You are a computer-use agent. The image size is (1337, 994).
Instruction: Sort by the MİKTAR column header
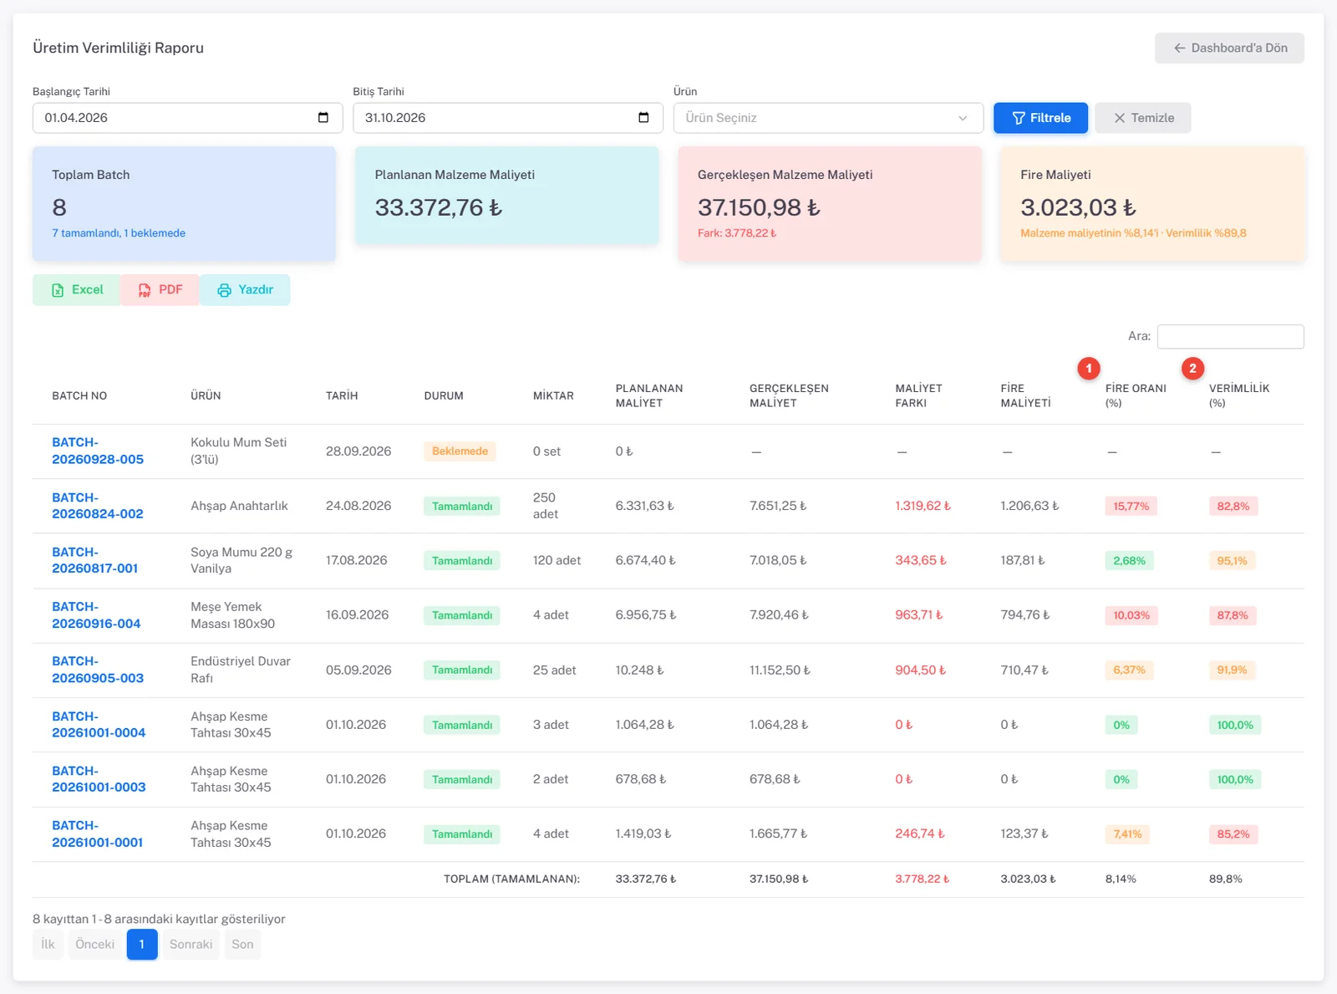tap(553, 396)
